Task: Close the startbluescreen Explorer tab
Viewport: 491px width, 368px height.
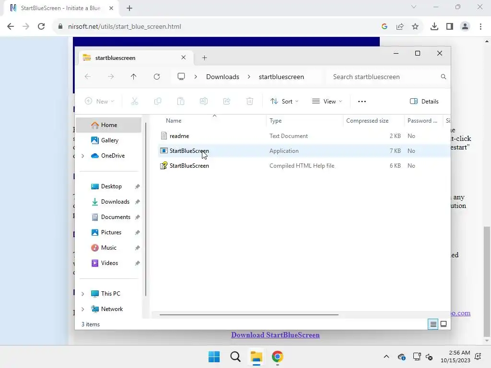Action: (x=184, y=57)
